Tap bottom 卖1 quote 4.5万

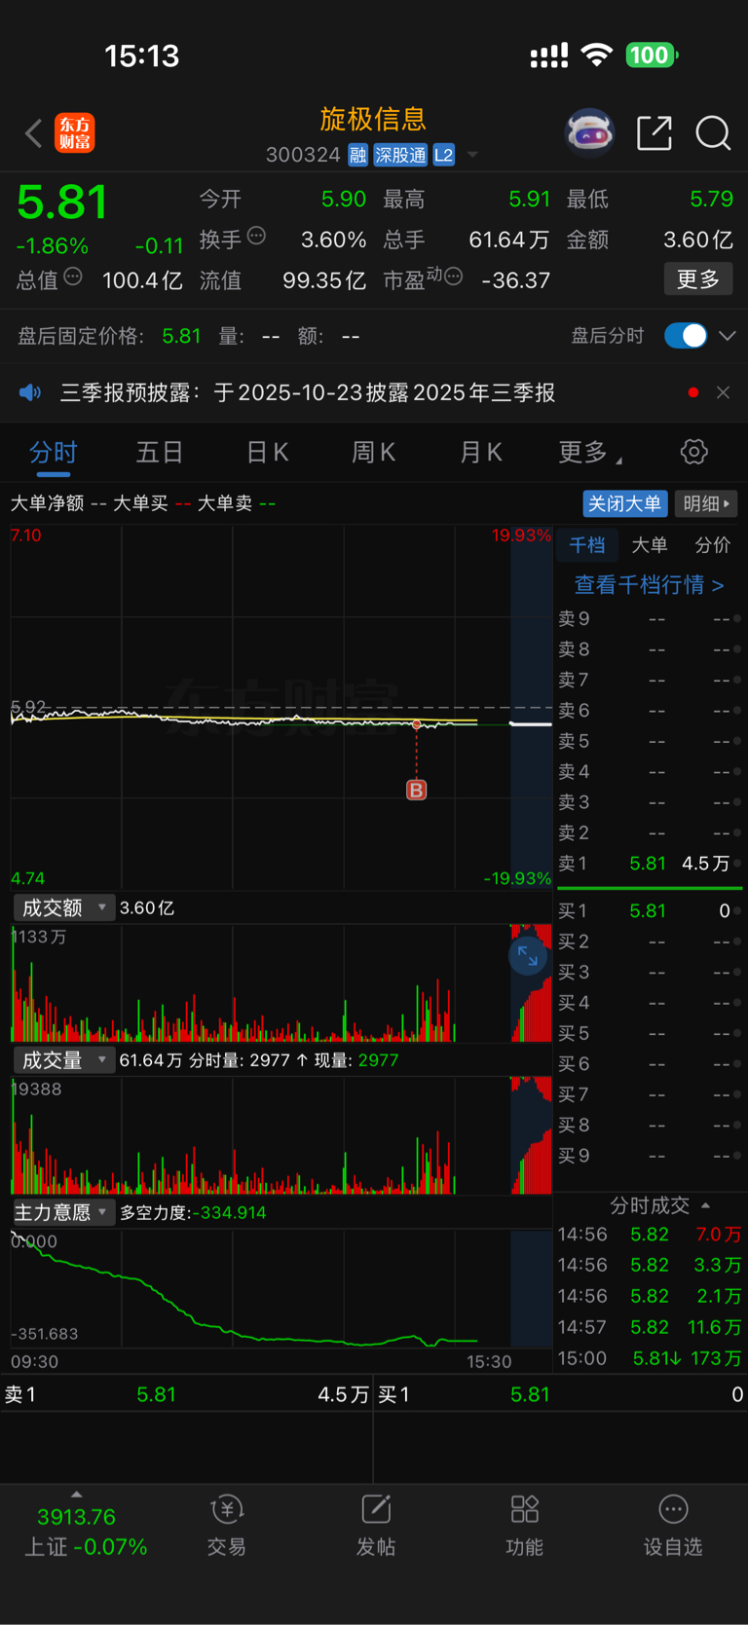tap(186, 1394)
